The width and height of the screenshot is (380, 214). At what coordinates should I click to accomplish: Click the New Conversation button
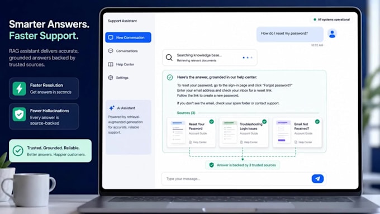pos(128,37)
